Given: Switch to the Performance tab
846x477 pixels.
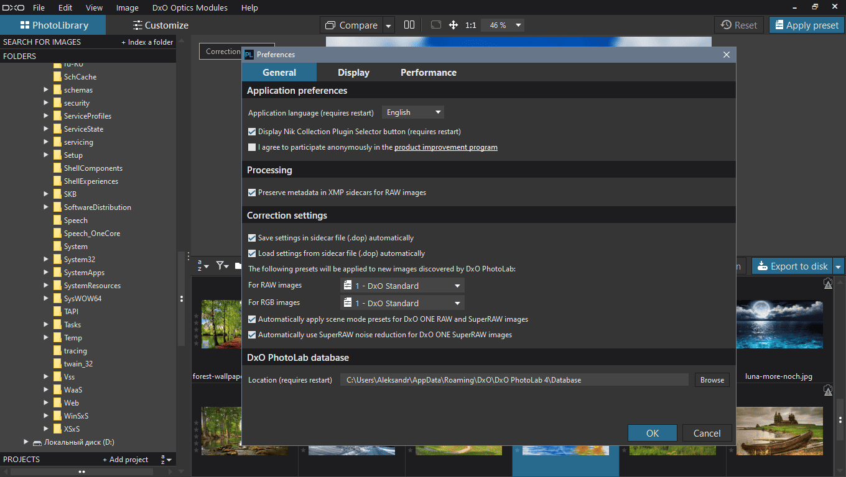Looking at the screenshot, I should click(x=429, y=73).
